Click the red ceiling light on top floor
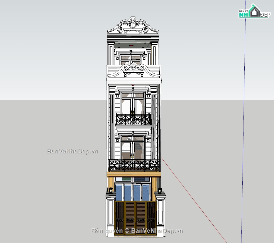This screenshot has width=274, height=243. (131, 46)
